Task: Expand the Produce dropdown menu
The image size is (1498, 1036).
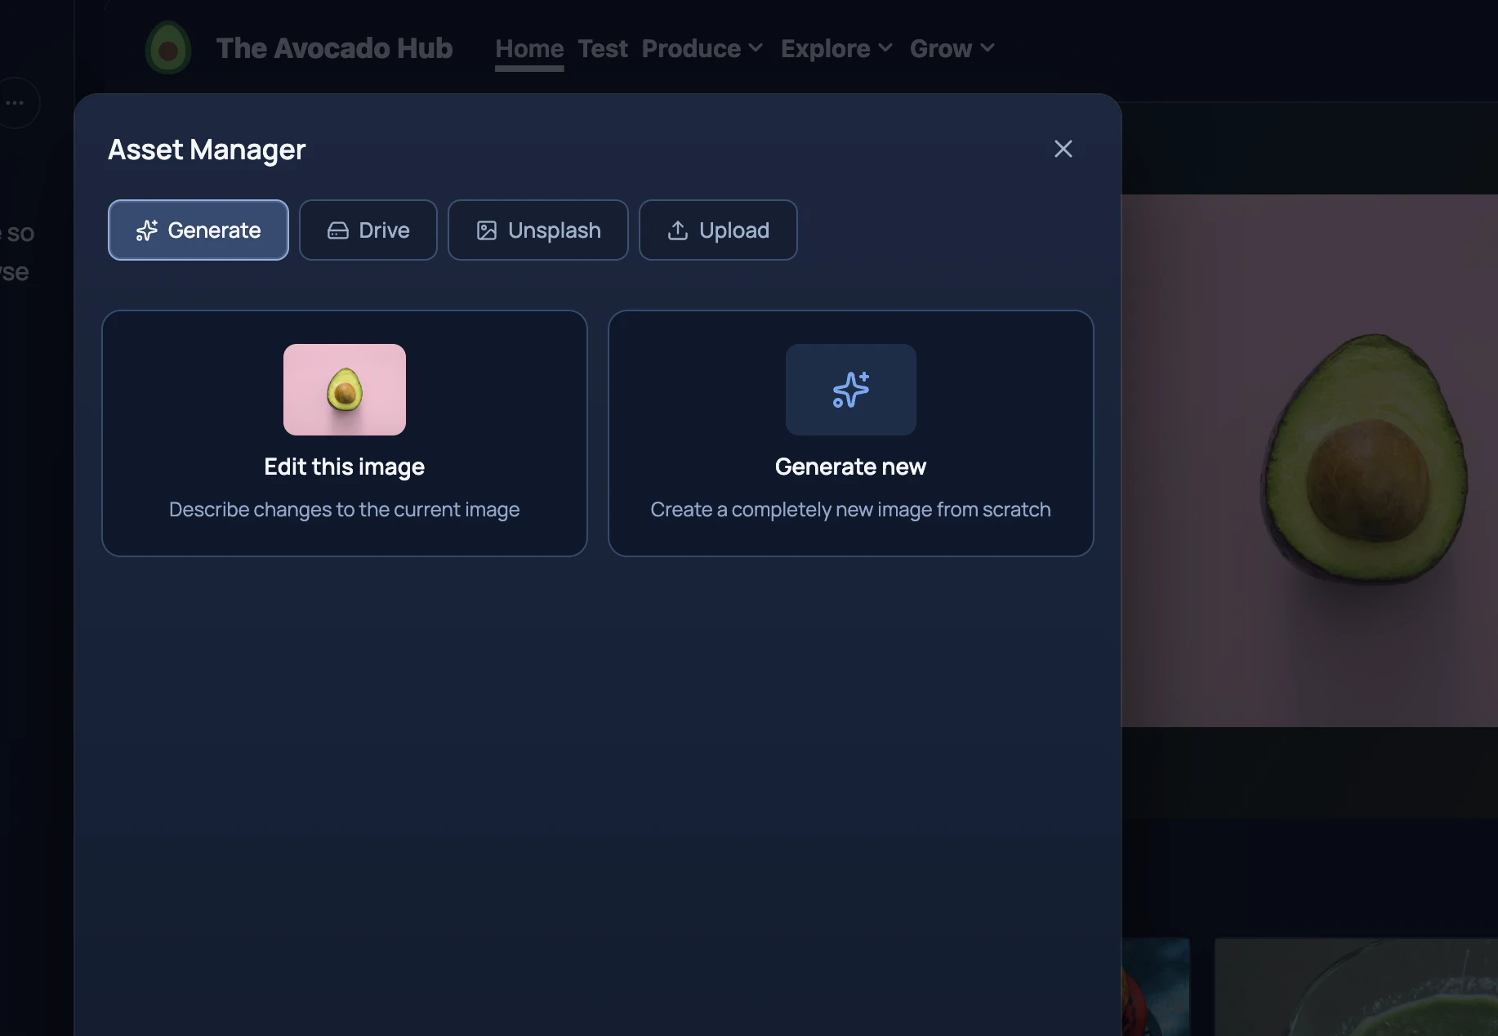Action: point(702,49)
